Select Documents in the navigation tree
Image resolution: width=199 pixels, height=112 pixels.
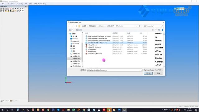(76, 41)
